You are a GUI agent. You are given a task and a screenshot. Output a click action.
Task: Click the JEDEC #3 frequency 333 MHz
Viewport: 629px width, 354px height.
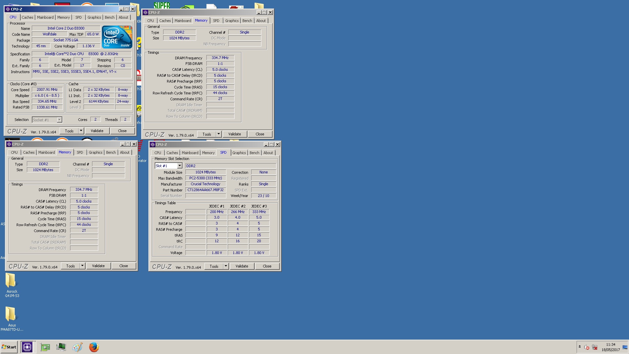pos(259,212)
